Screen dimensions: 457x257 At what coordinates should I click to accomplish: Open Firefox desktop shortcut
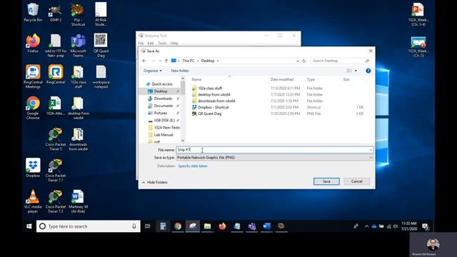click(x=33, y=43)
